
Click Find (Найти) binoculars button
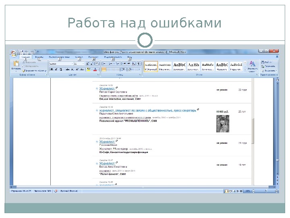tap(267, 62)
